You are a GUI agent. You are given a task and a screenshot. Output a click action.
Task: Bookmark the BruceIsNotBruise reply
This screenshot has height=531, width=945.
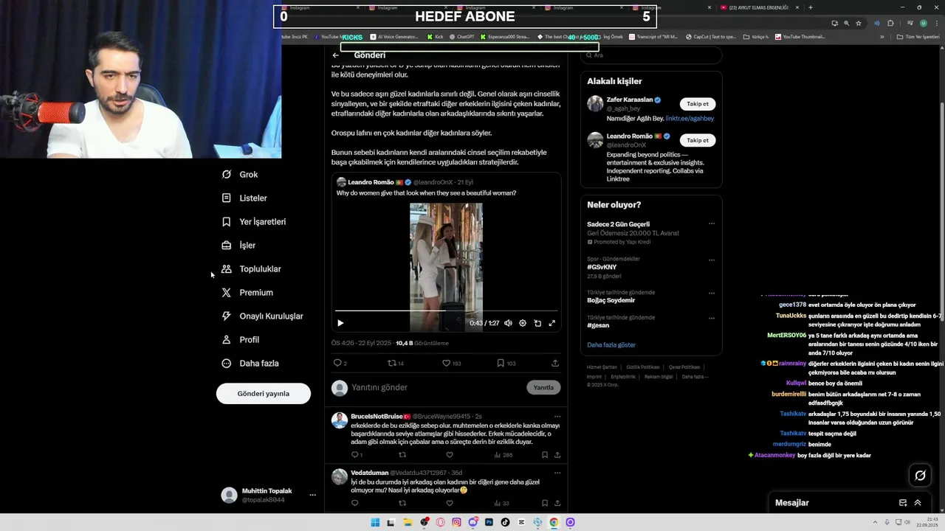(x=545, y=455)
